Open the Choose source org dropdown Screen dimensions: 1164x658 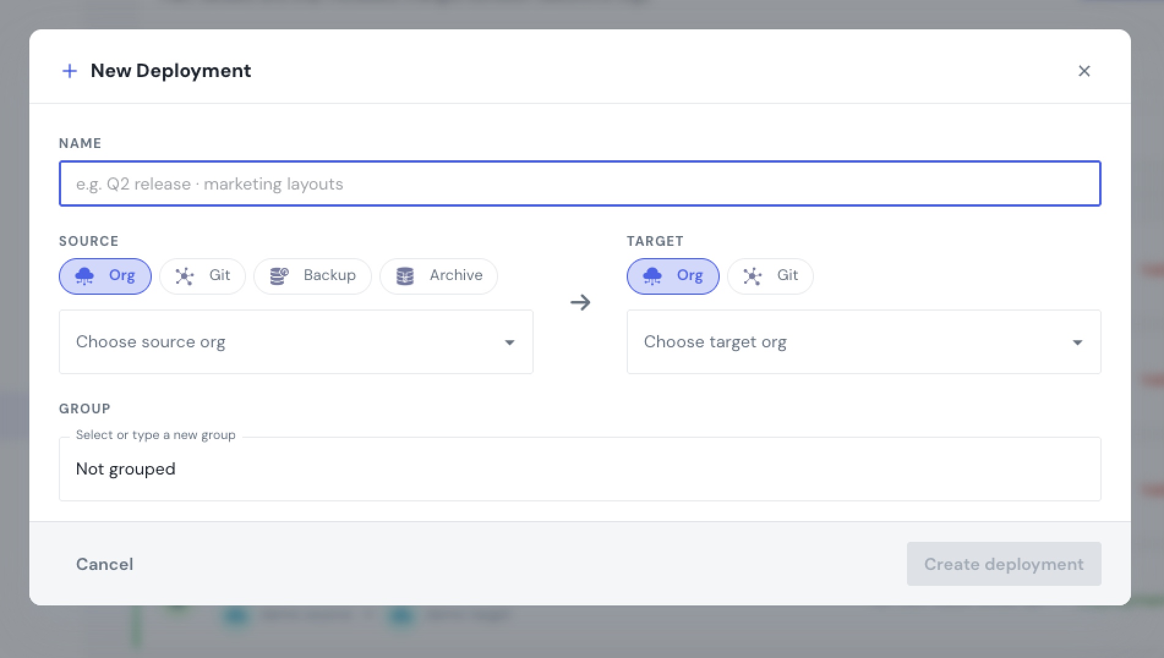point(296,342)
